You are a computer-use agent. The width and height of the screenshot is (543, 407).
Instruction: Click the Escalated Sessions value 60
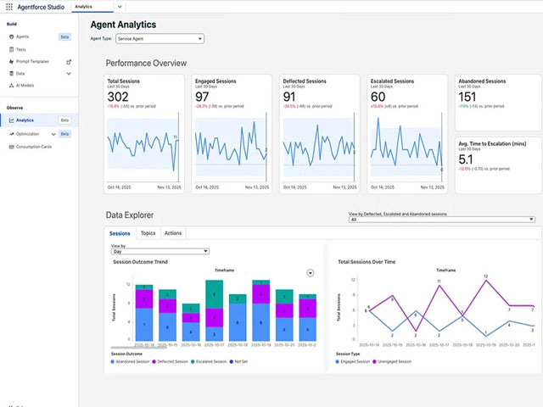tap(378, 97)
